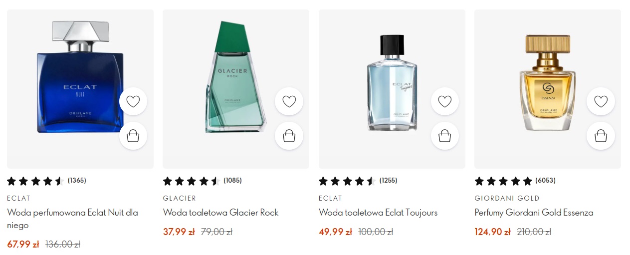View the 1365 reviews for Eclat Nuit
This screenshot has width=630, height=255.
[x=77, y=181]
